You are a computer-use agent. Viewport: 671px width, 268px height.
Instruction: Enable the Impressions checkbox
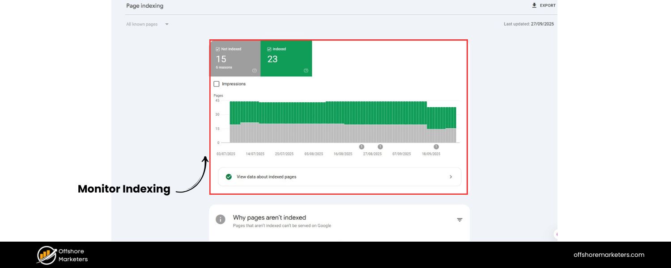pyautogui.click(x=217, y=84)
